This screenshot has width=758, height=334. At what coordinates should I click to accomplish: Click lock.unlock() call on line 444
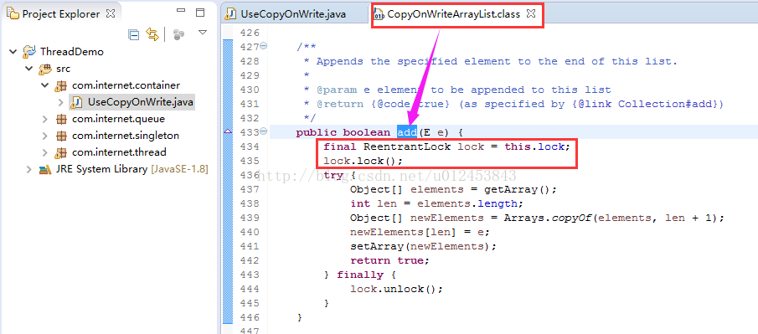click(x=396, y=289)
